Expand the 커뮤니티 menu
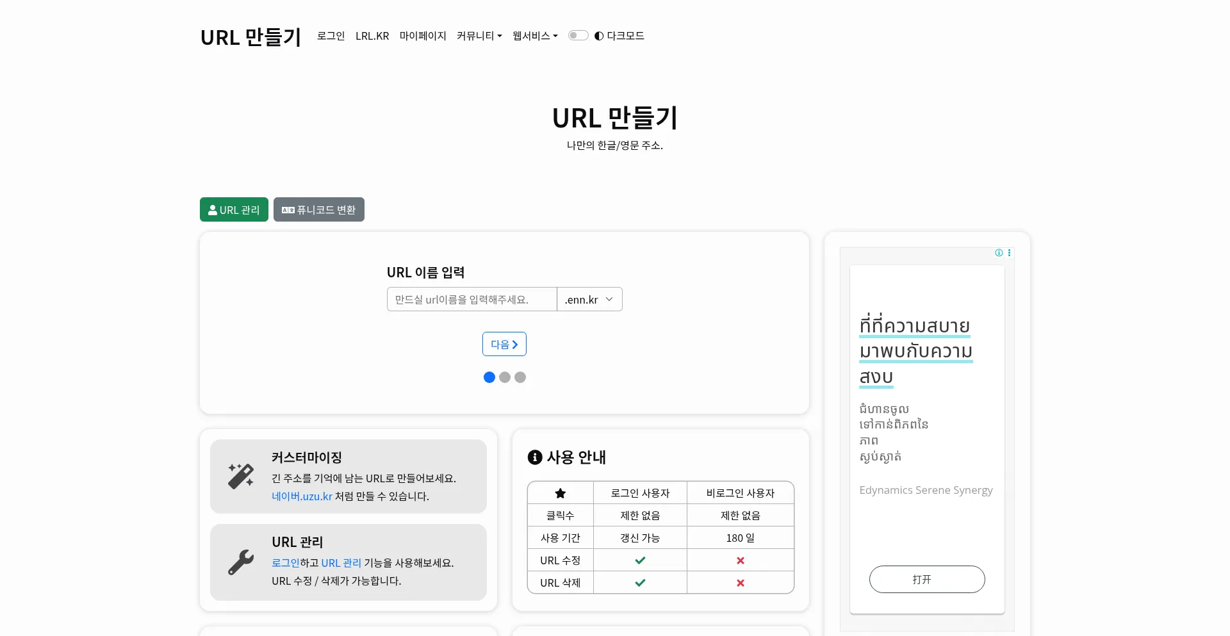Viewport: 1230px width, 636px height. [479, 36]
